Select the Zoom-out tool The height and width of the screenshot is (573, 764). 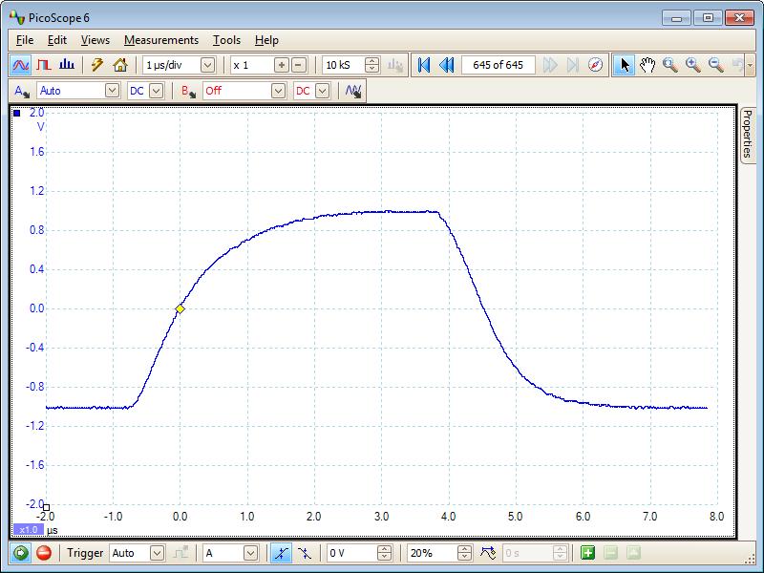point(715,65)
